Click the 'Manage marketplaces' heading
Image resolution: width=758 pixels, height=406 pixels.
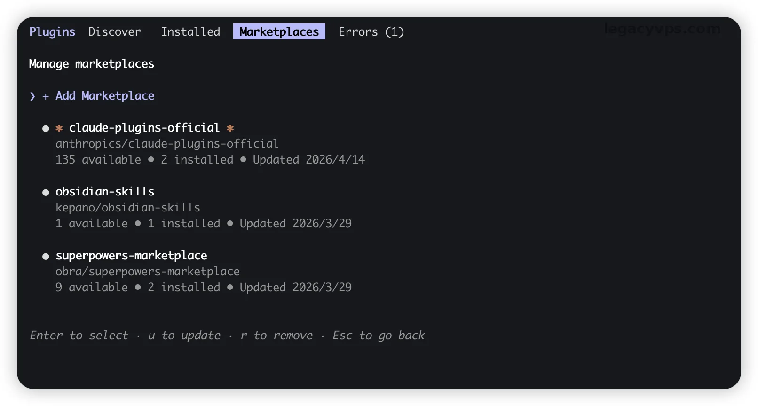click(x=92, y=64)
